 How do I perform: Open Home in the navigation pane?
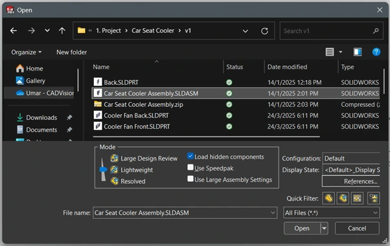click(29, 69)
